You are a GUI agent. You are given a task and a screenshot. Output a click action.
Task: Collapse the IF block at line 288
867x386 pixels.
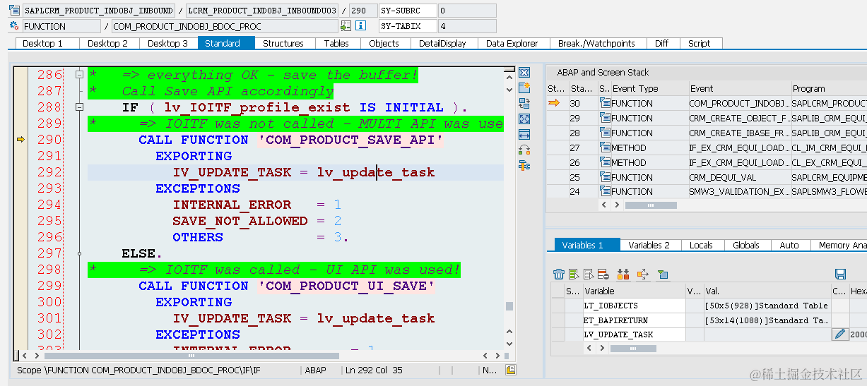pyautogui.click(x=79, y=107)
